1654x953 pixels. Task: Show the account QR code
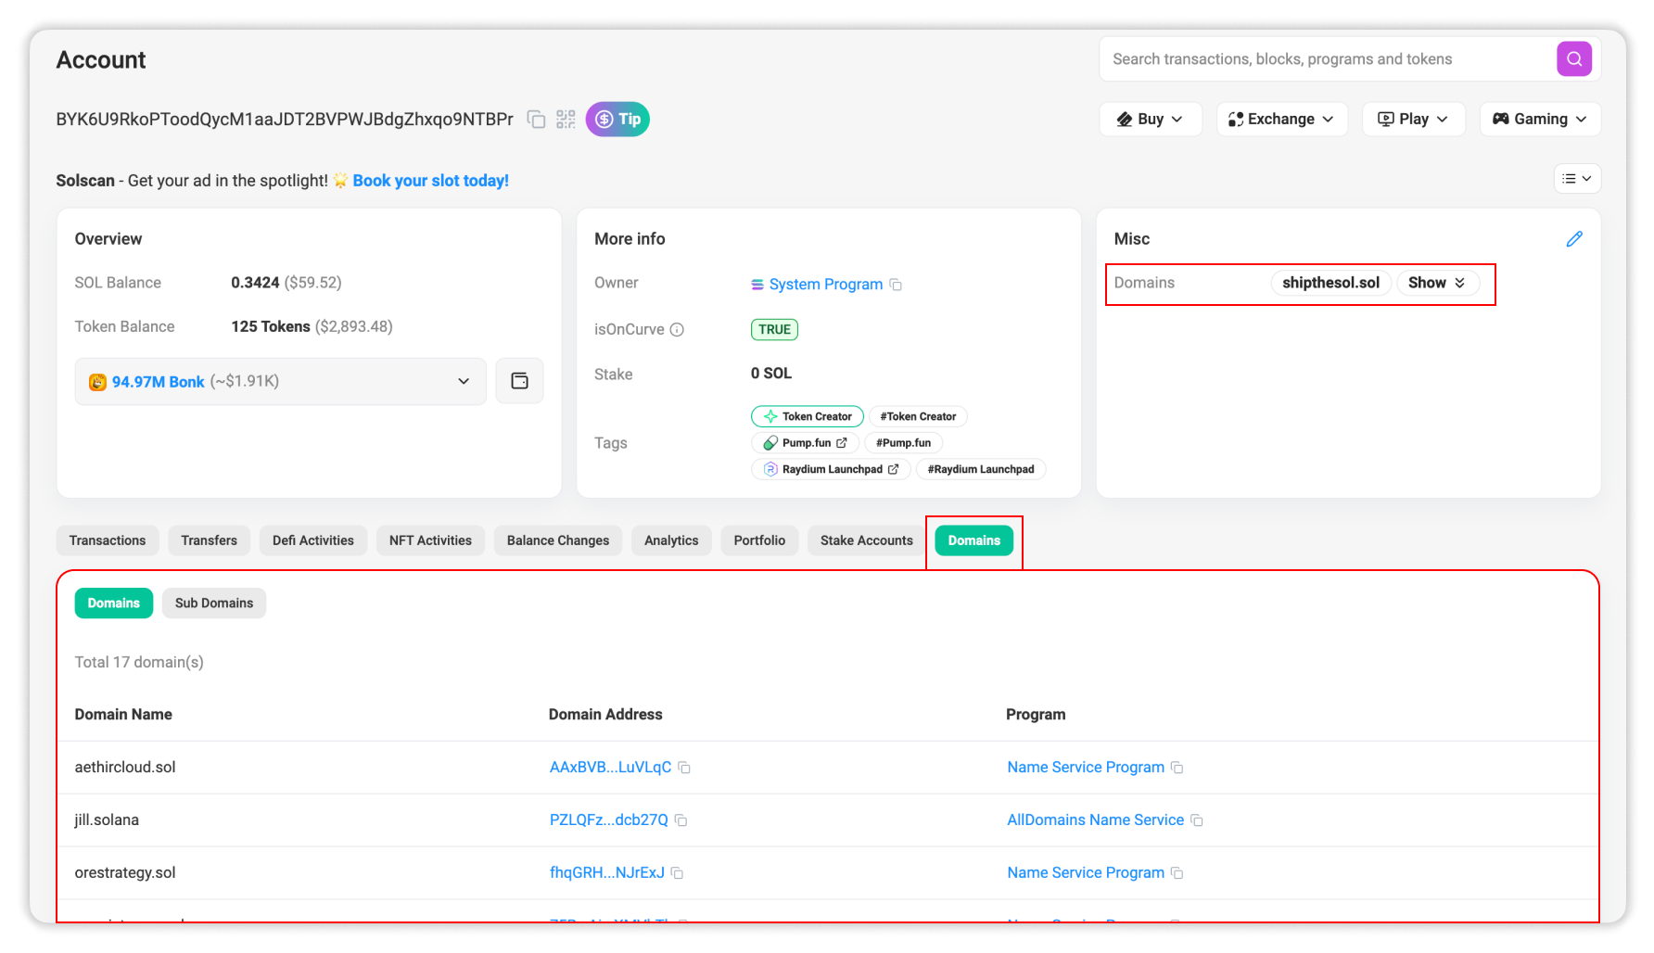[566, 120]
